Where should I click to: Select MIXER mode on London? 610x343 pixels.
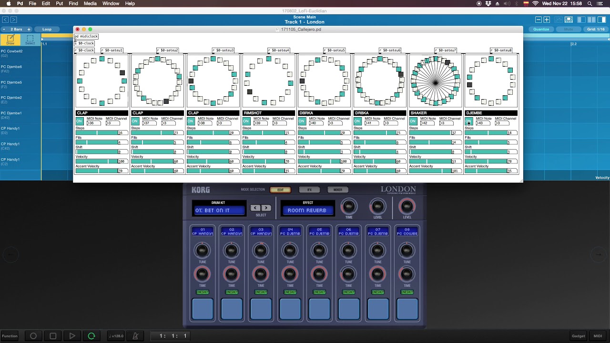(338, 190)
